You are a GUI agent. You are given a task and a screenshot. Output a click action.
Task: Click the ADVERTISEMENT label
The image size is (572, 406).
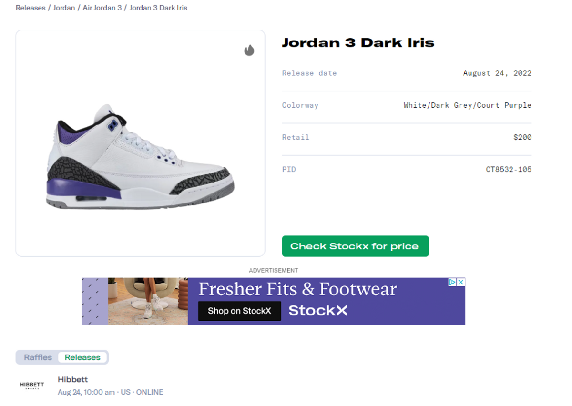tap(274, 270)
